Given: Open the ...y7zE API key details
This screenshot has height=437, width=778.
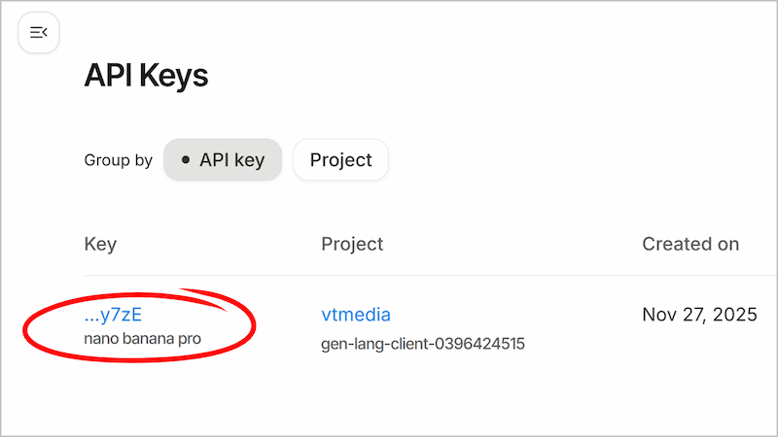Looking at the screenshot, I should pos(114,315).
